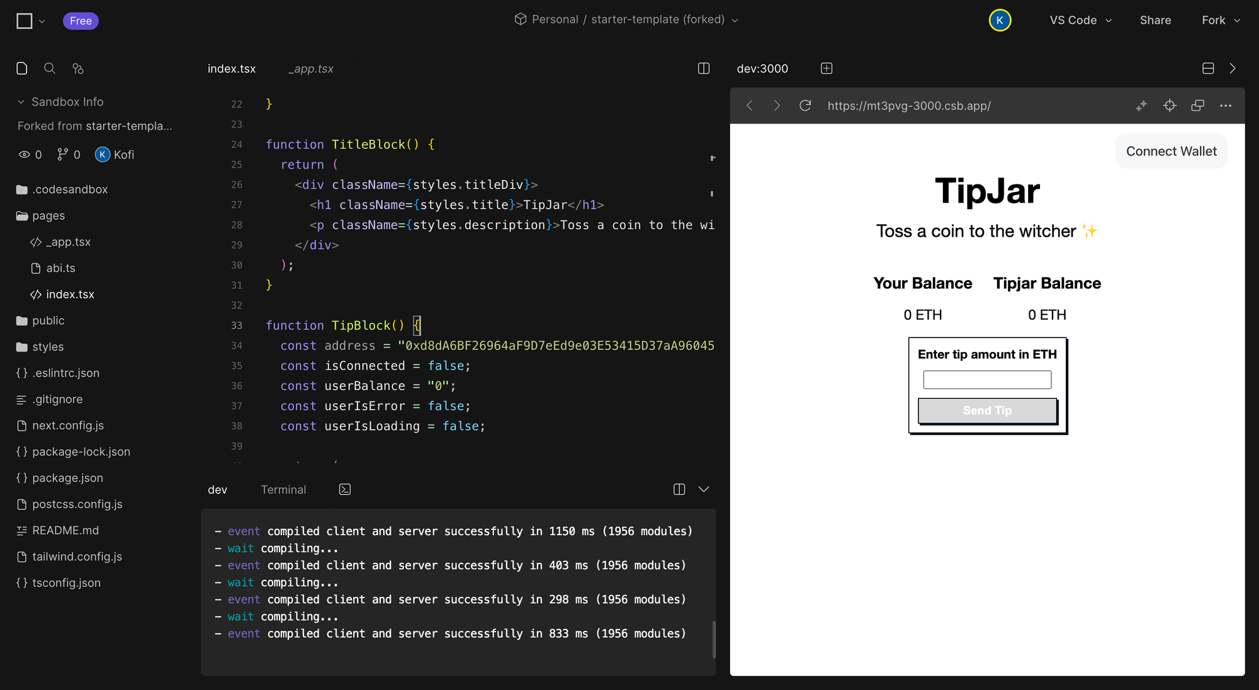Expand the Fork dropdown menu
The image size is (1259, 690).
pos(1221,20)
